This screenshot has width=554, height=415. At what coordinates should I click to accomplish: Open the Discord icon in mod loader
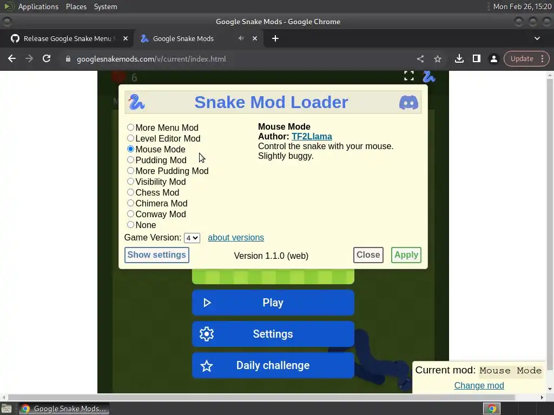coord(408,102)
